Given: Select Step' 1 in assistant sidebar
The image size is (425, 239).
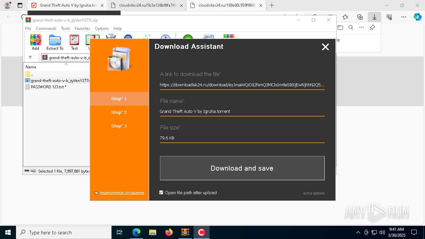Looking at the screenshot, I should click(119, 99).
